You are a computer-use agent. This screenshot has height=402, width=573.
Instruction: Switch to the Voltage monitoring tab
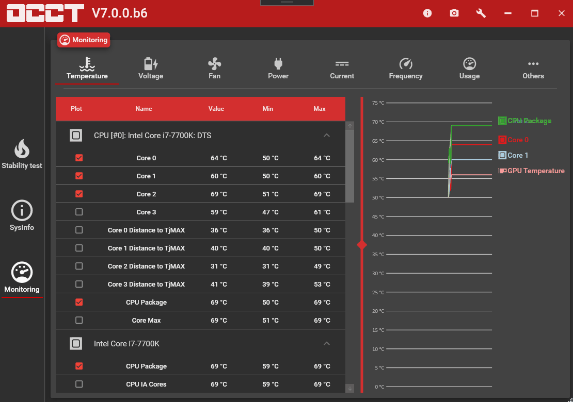151,69
